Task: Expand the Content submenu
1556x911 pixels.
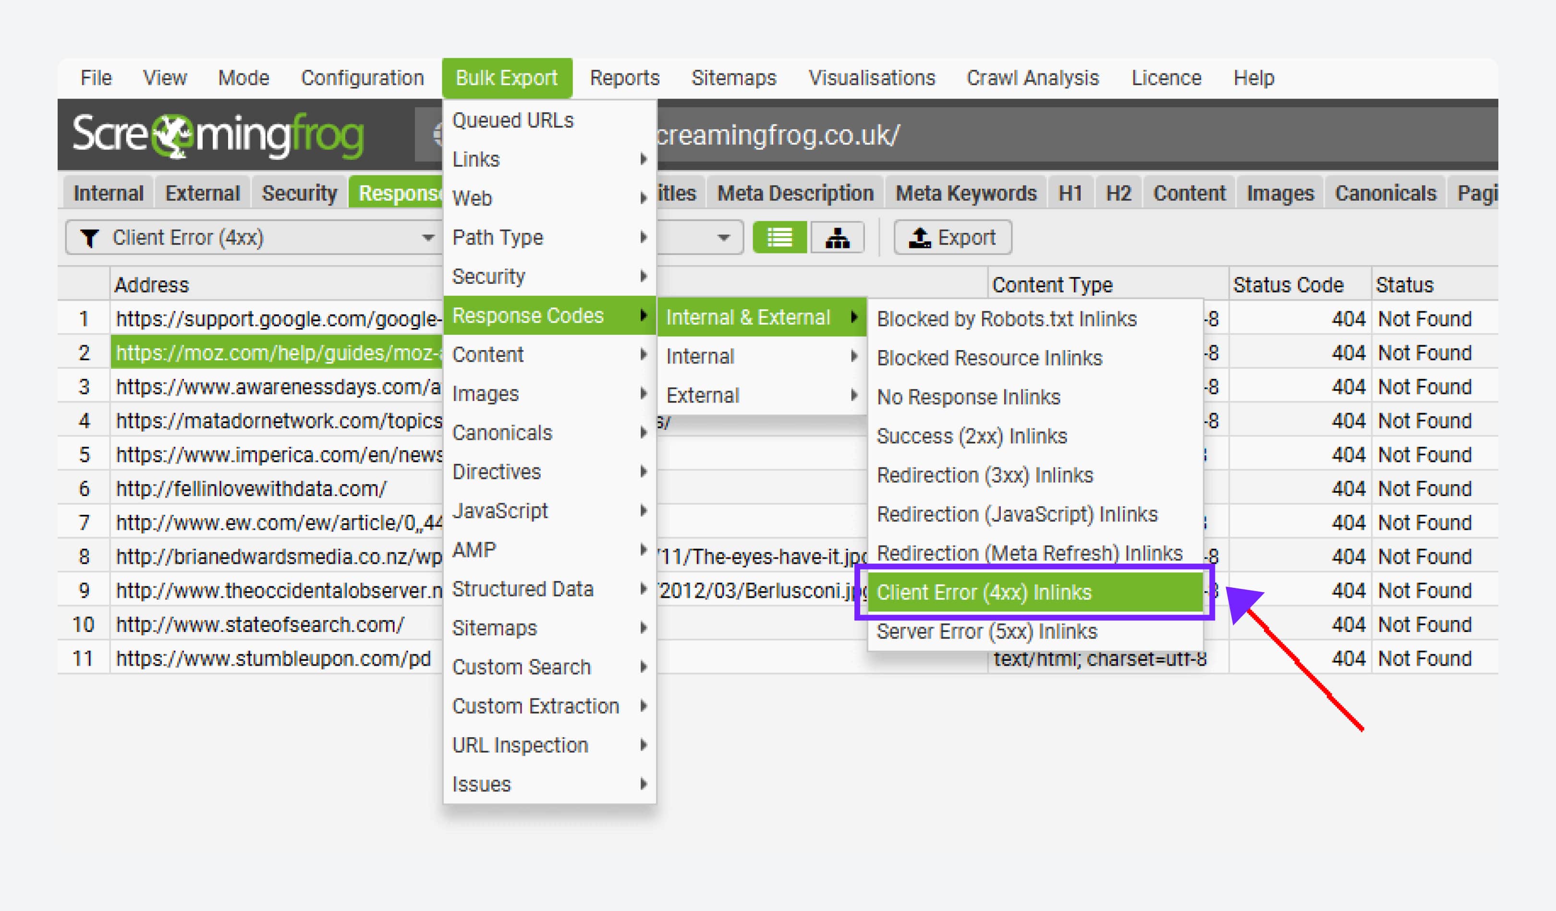Action: pos(549,354)
